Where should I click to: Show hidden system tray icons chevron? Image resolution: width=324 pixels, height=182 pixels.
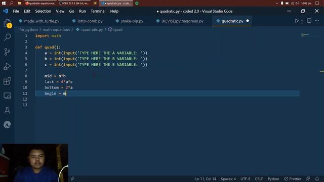coord(277,4)
